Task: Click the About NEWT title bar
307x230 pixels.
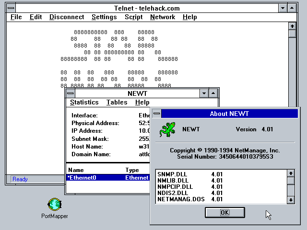Action: (x=229, y=114)
